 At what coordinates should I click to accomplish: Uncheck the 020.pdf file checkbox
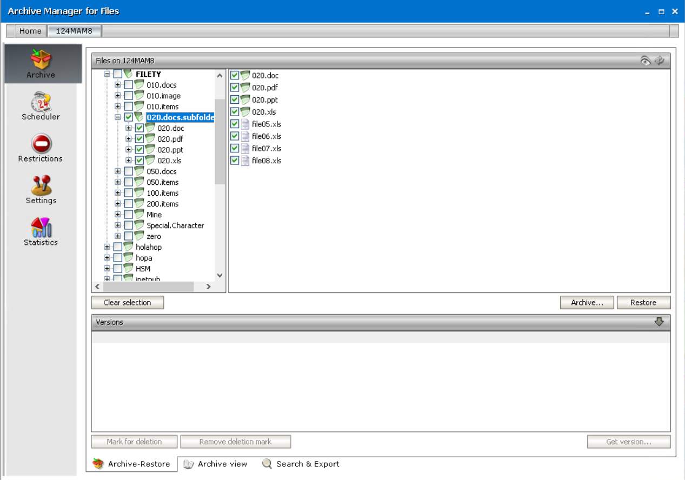234,87
